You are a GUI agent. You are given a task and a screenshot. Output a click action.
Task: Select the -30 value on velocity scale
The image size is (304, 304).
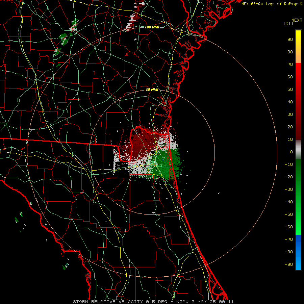click(289, 189)
